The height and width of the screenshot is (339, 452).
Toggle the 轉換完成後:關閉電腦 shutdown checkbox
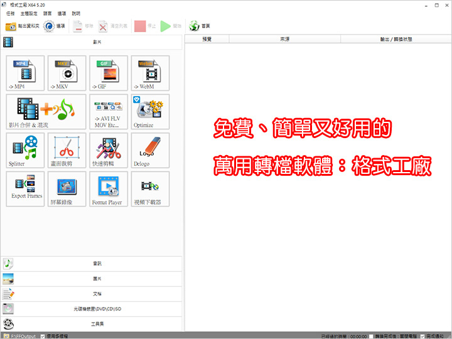[371, 336]
